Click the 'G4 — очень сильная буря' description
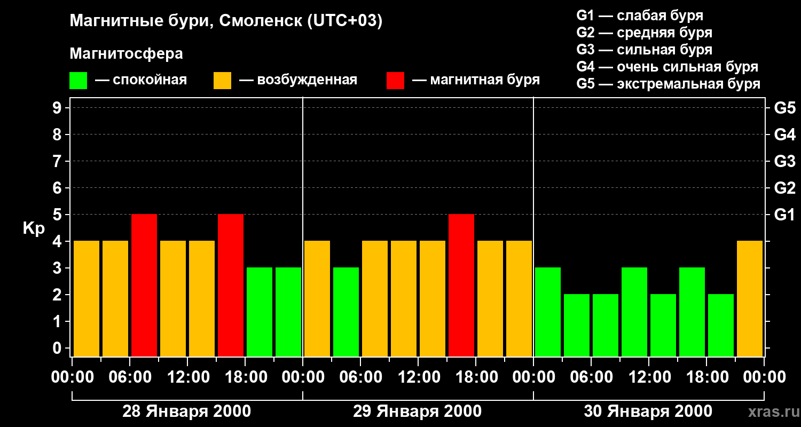The height and width of the screenshot is (427, 801). coord(667,67)
